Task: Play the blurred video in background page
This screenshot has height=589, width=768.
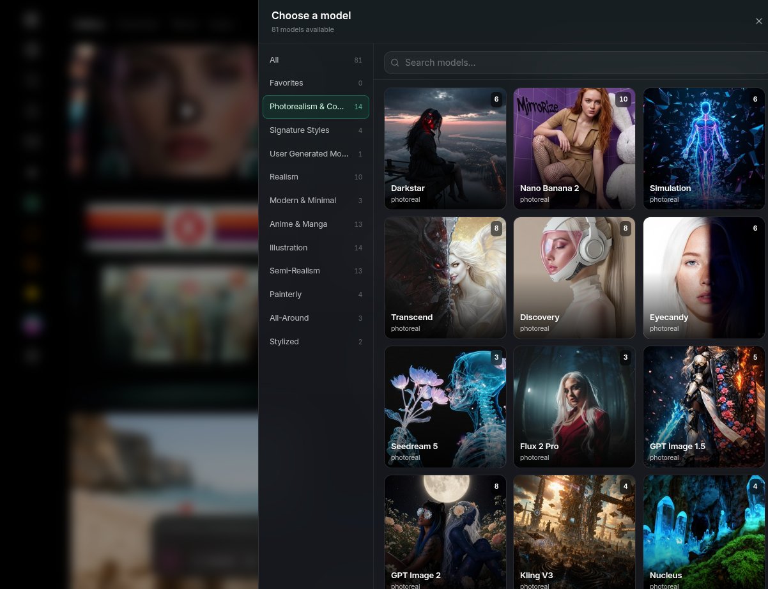Action: tap(187, 112)
